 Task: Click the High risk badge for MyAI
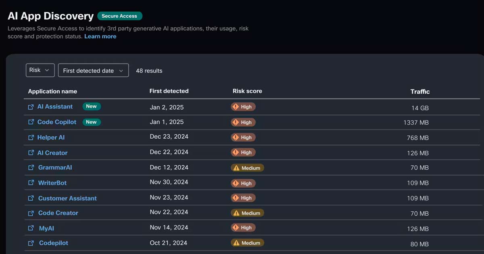tap(243, 228)
